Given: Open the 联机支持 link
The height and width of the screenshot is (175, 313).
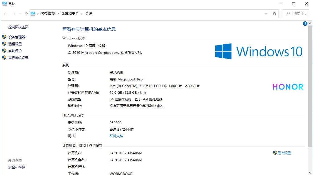Looking at the screenshot, I should (116, 136).
